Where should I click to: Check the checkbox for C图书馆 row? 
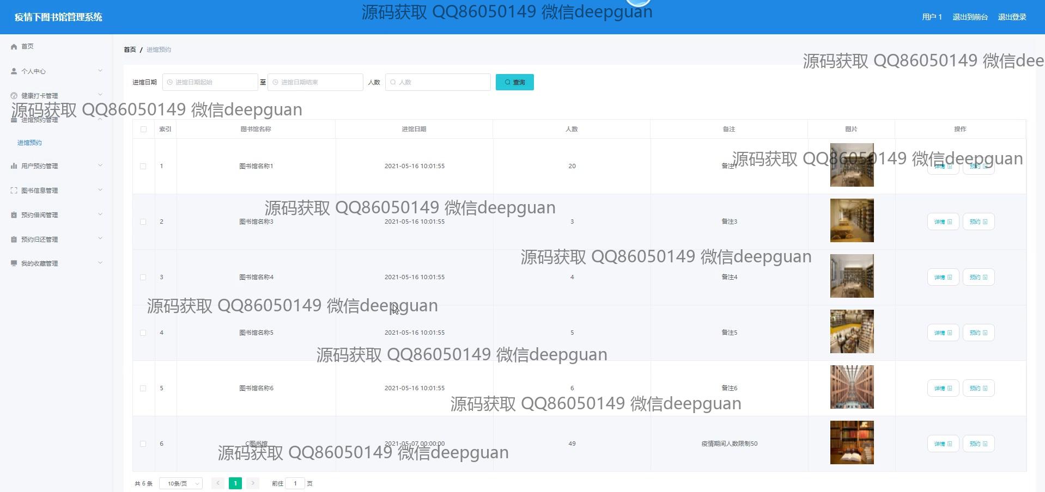143,444
